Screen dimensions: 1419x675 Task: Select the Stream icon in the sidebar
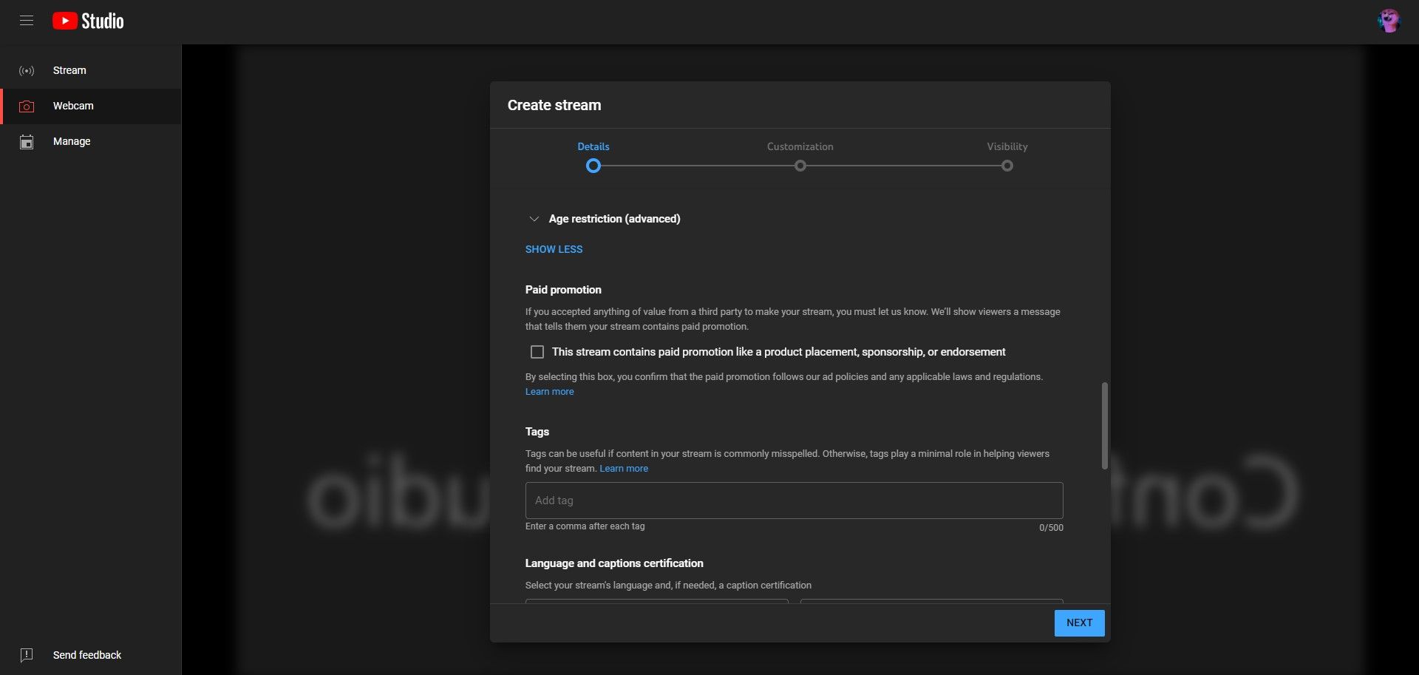pos(27,70)
